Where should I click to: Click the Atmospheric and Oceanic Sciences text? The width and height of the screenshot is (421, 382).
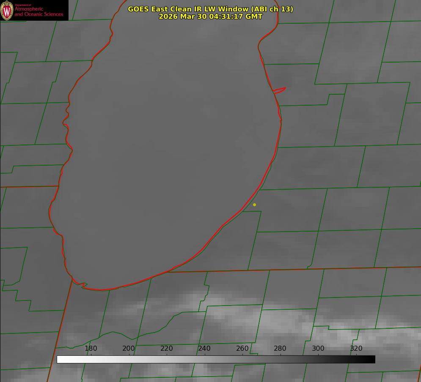[x=39, y=11]
